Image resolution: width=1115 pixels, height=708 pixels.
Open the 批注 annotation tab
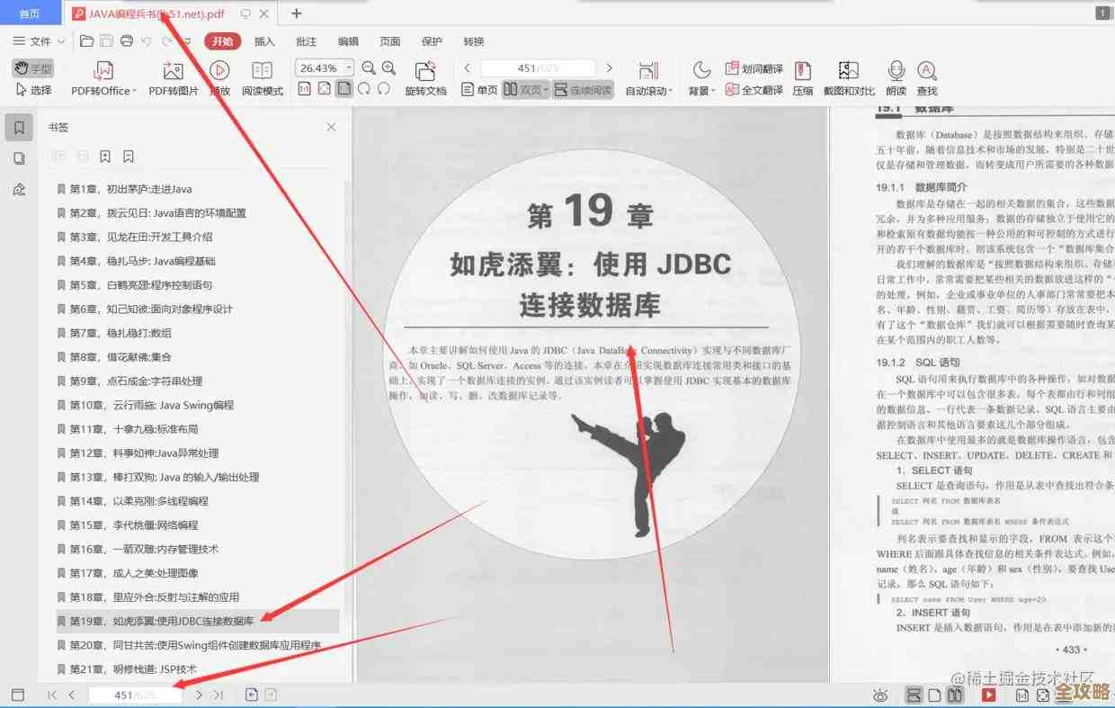(305, 40)
